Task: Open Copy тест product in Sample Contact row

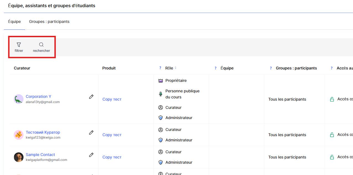Action: tap(112, 157)
